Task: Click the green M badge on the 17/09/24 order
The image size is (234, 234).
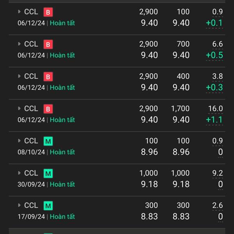Action: click(48, 206)
